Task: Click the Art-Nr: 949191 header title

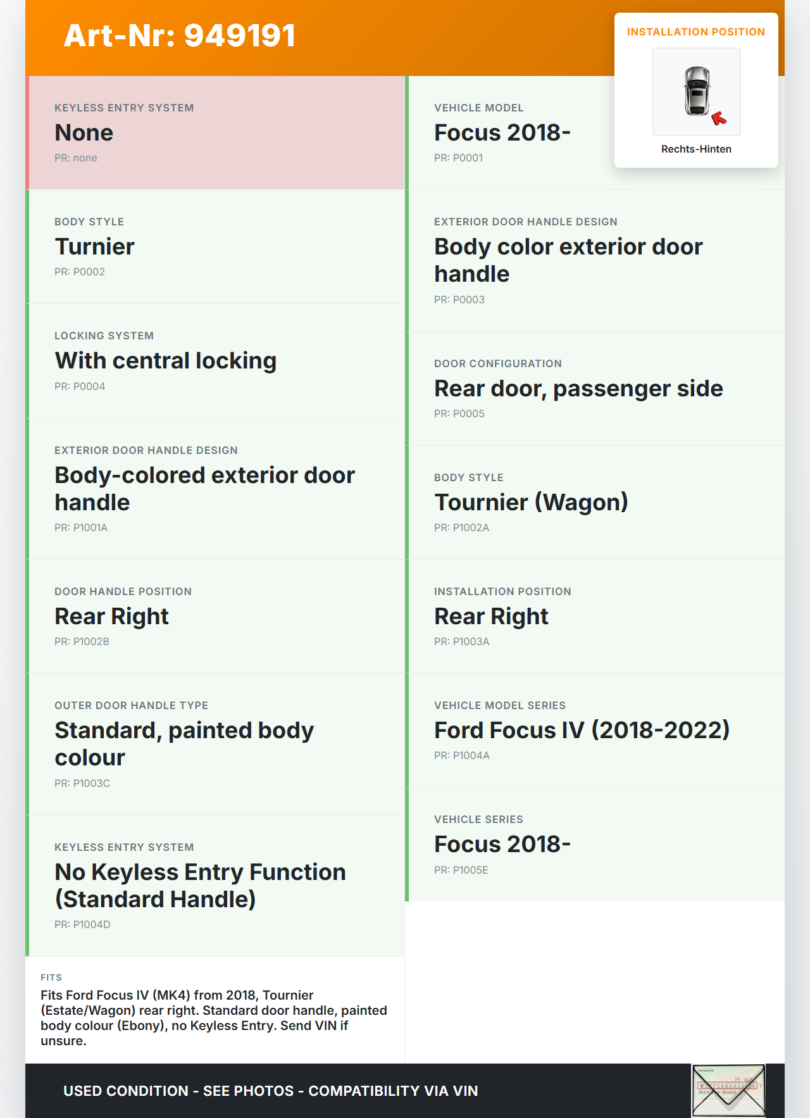Action: point(180,35)
